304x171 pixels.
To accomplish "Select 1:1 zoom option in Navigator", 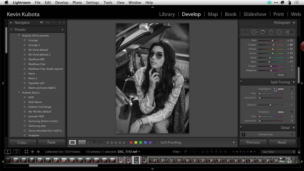I will click(x=54, y=23).
